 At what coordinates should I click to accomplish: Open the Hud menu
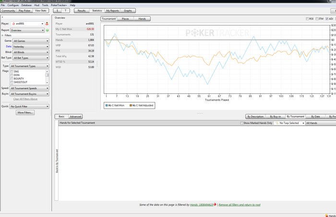[x=37, y=5]
